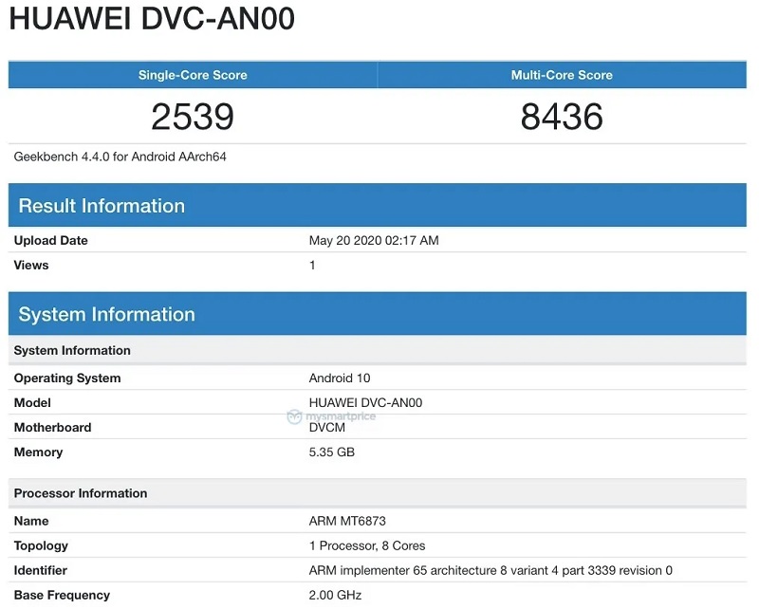The image size is (759, 609).
Task: Click the Views count value
Action: (313, 266)
